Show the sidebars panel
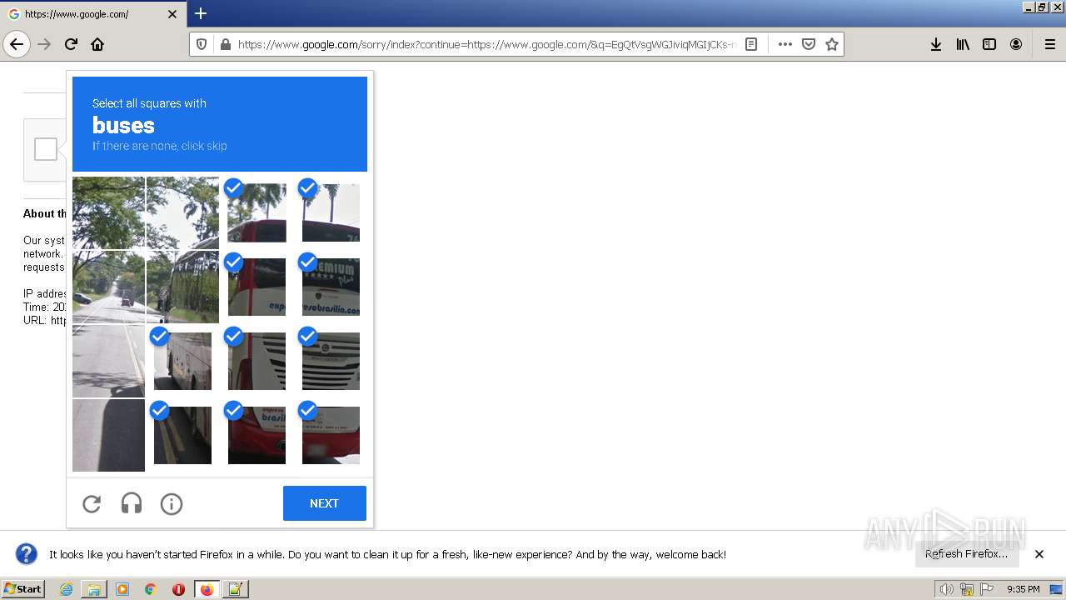The height and width of the screenshot is (600, 1066). [989, 44]
